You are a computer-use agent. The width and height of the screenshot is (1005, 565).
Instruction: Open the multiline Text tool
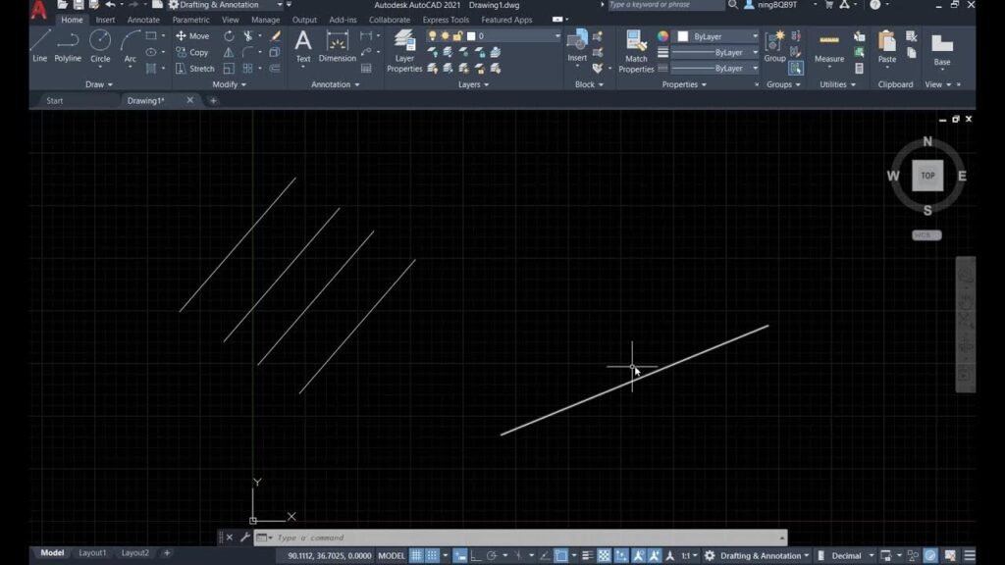(303, 46)
